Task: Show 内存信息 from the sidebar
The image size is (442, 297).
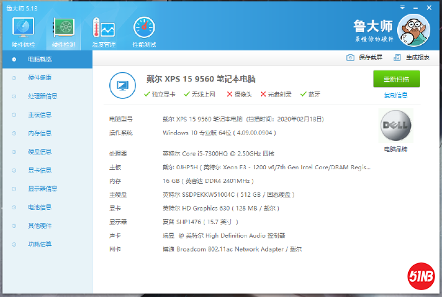Action: 39,133
